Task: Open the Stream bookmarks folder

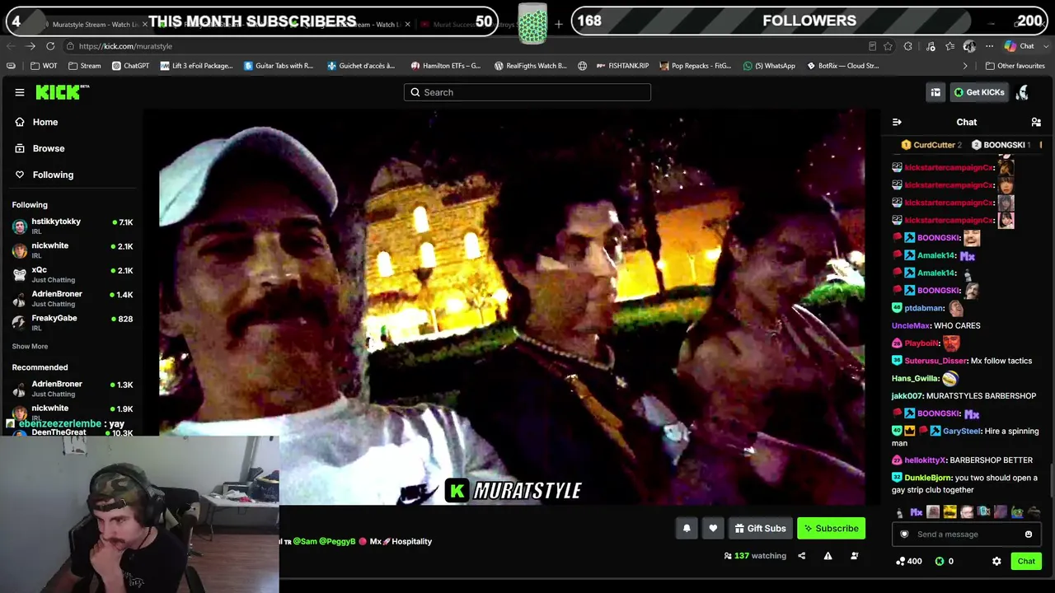Action: tap(85, 66)
